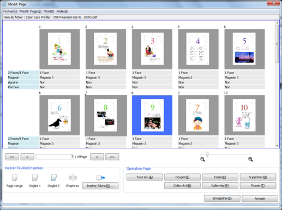Viewport: 282px width, 210px height.
Task: Go to next page with > button
Action: [x=97, y=157]
